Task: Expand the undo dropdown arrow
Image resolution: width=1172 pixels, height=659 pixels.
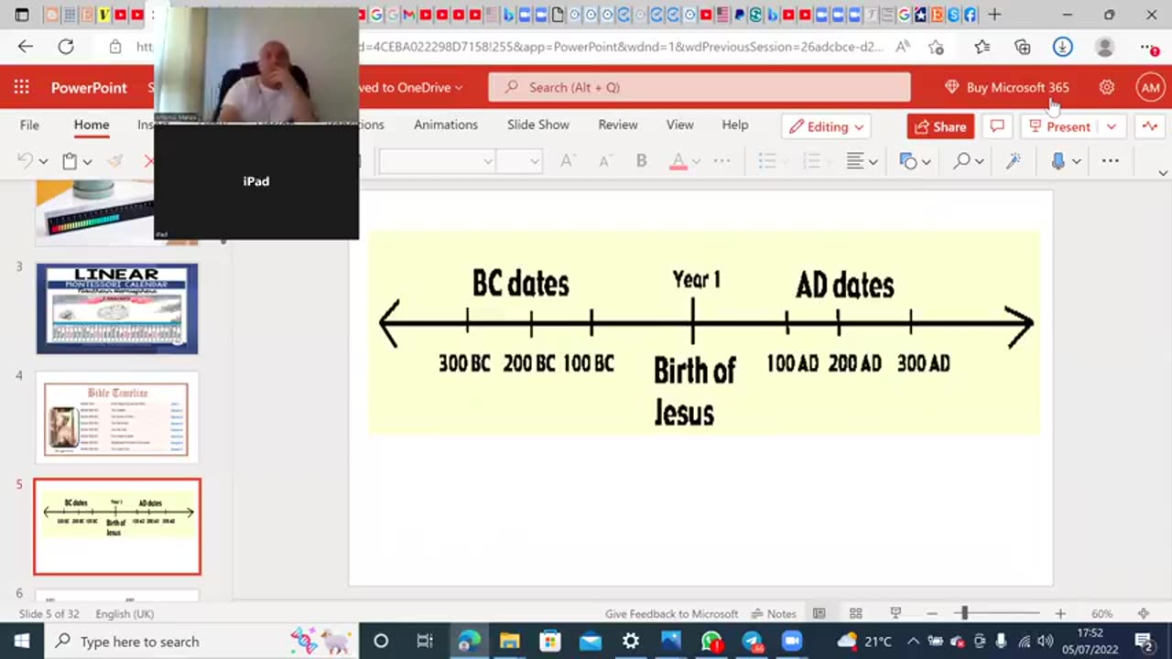Action: point(43,161)
